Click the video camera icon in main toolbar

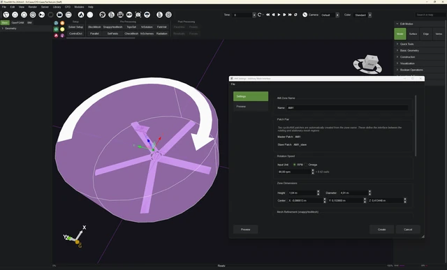click(129, 15)
